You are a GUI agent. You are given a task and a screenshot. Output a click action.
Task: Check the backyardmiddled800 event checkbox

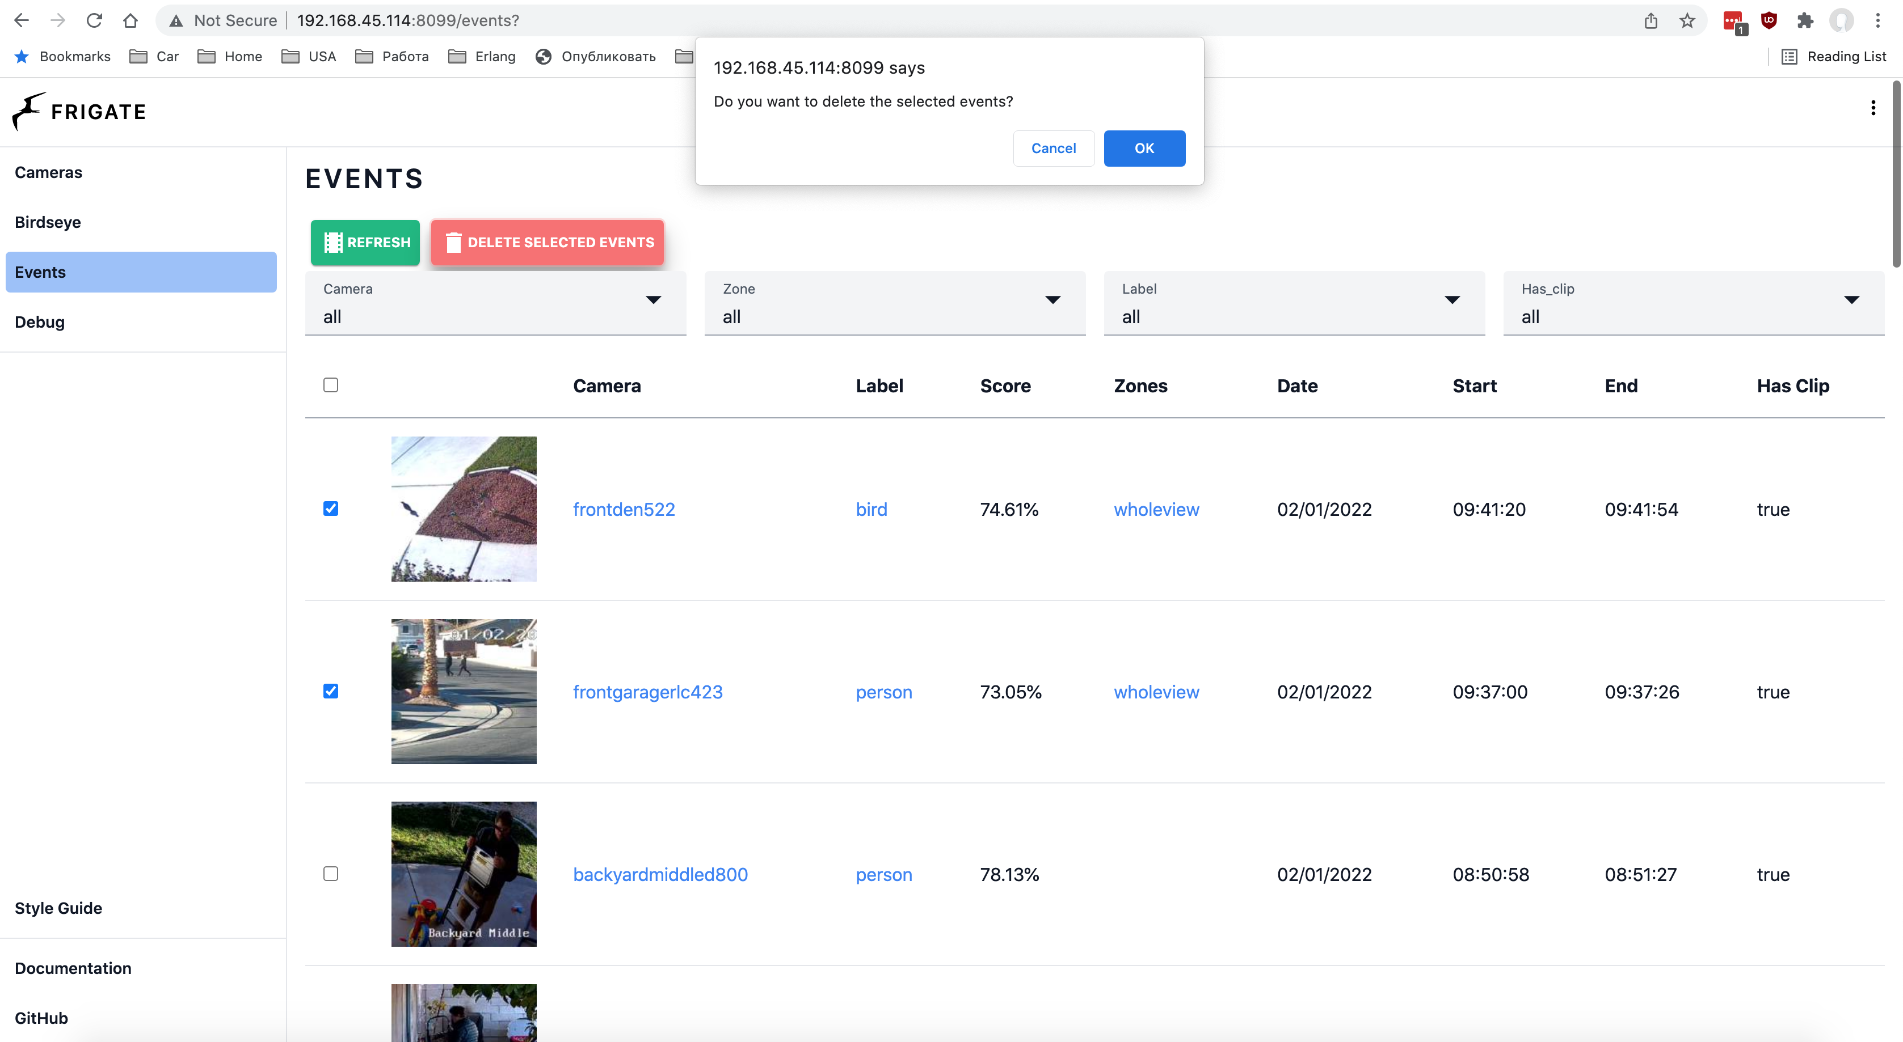pyautogui.click(x=330, y=874)
